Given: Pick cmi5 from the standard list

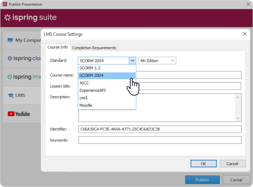Looking at the screenshot, I should click(107, 98).
